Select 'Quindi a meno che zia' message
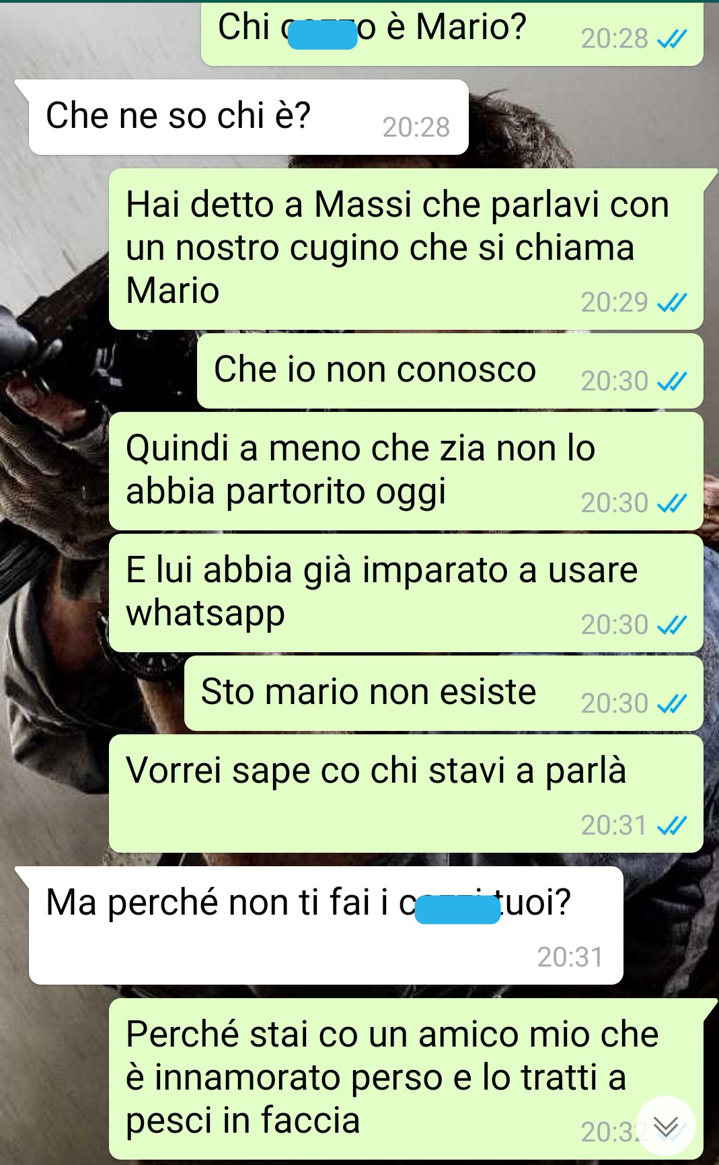Viewport: 719px width, 1165px height. tap(406, 471)
